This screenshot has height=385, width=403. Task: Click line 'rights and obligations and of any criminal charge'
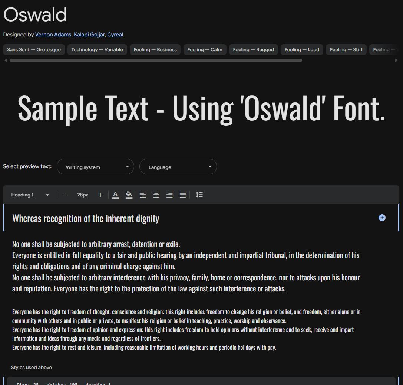pyautogui.click(x=93, y=266)
